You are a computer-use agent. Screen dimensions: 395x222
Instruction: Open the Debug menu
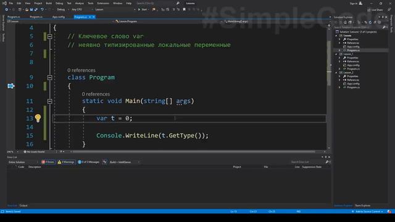coord(59,3)
